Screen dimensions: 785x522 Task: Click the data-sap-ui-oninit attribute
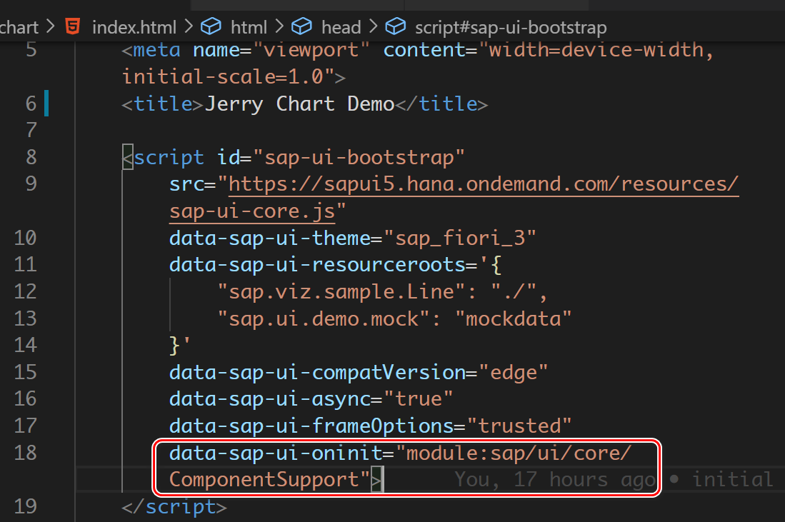tap(276, 453)
